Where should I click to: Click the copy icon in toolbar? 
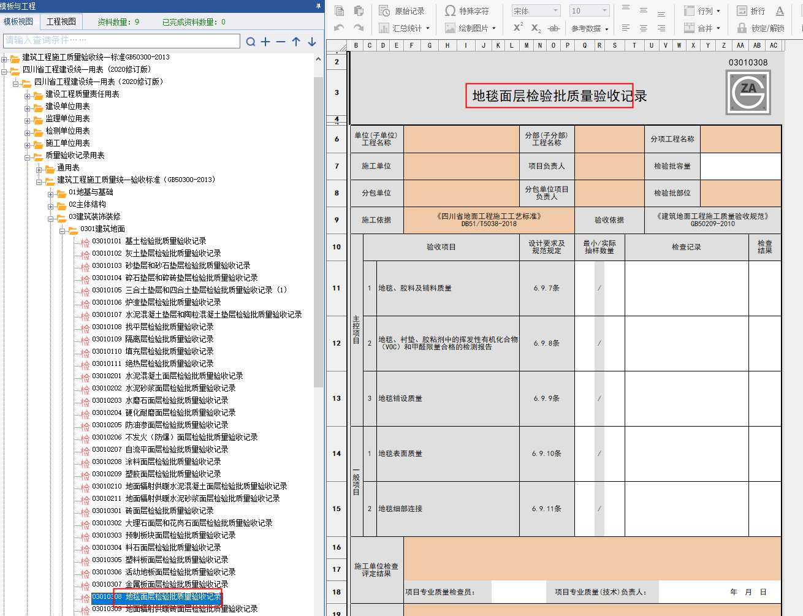tap(340, 11)
